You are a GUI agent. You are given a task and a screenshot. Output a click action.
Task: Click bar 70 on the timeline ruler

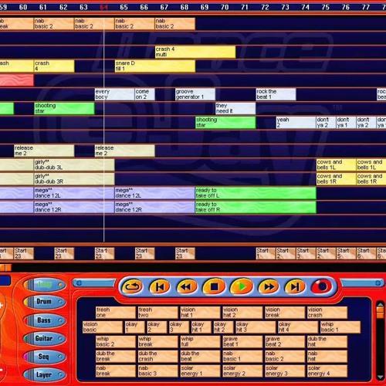[225, 7]
